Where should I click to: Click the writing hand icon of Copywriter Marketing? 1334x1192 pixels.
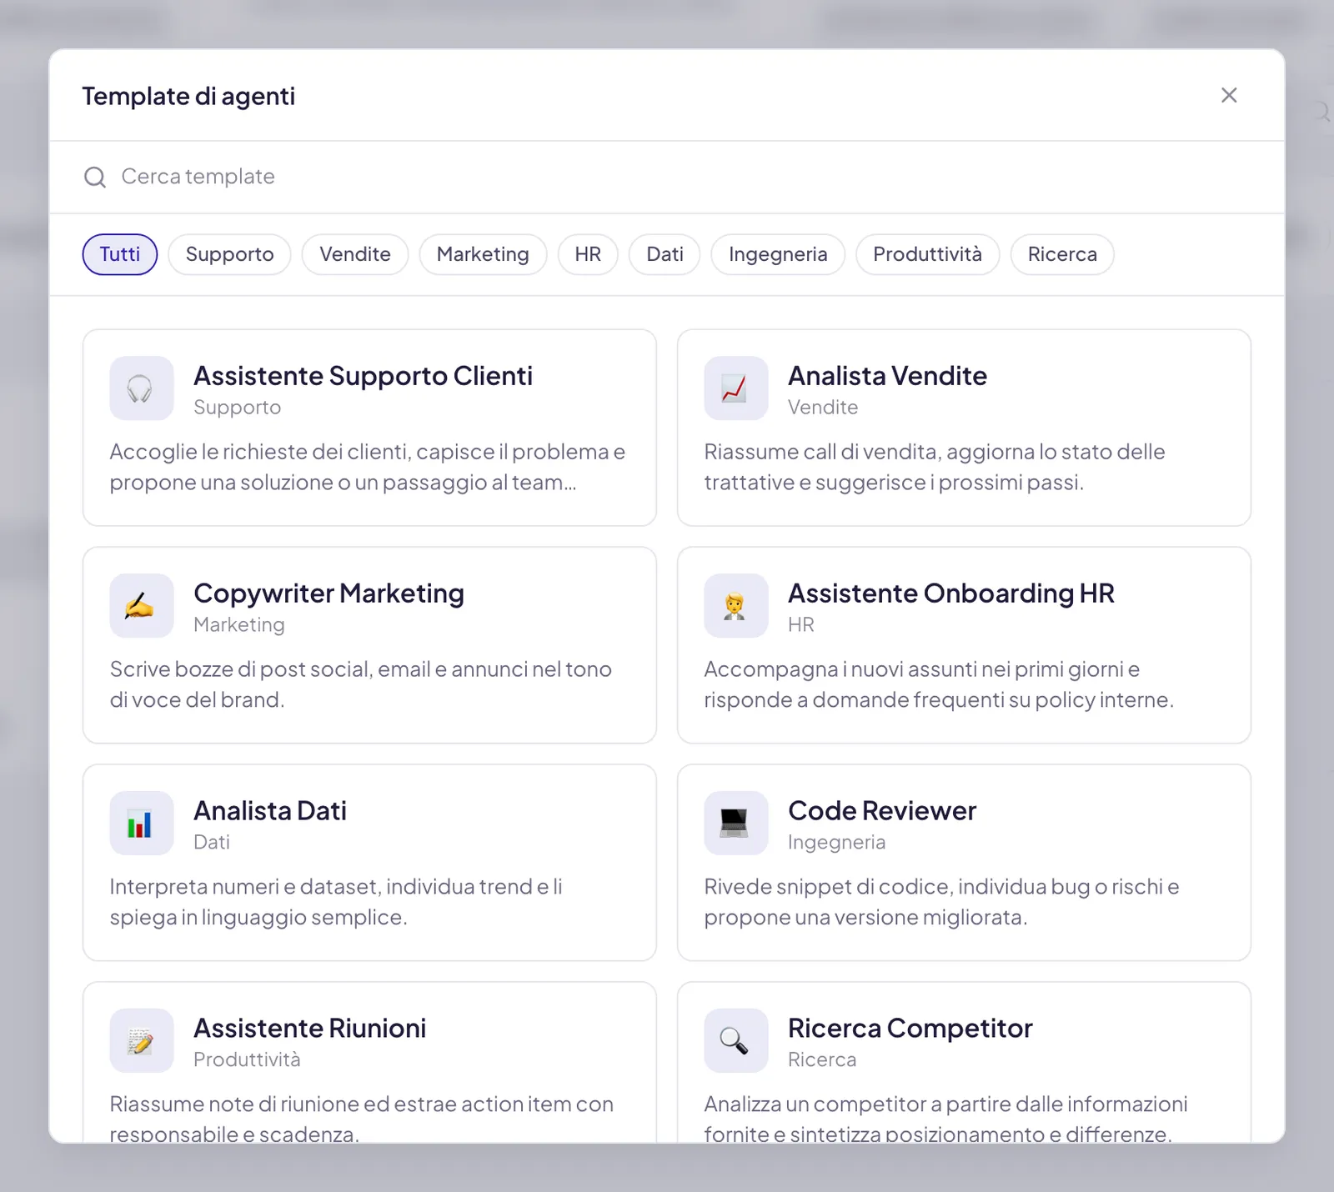click(141, 606)
